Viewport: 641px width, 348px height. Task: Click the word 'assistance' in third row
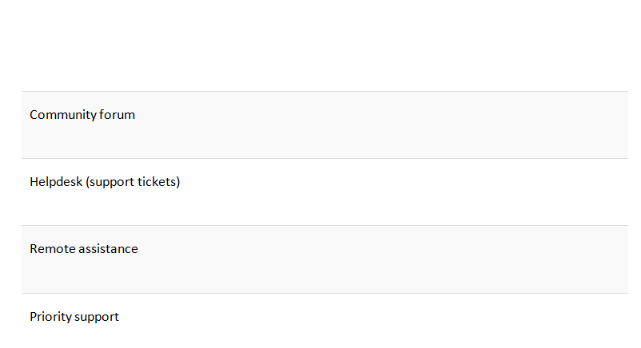108,249
